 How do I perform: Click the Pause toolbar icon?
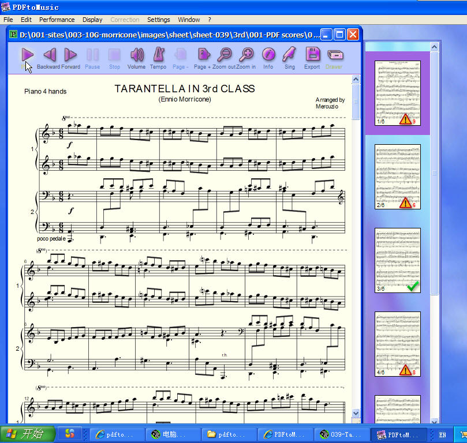[x=92, y=55]
